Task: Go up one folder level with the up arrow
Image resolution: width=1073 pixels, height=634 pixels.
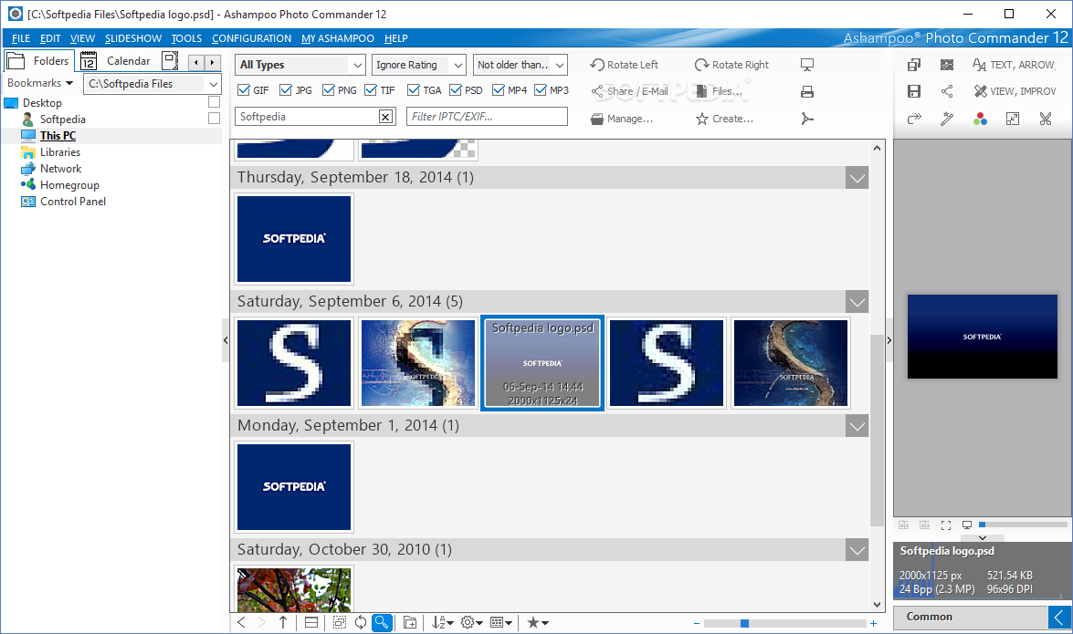Action: click(x=283, y=622)
